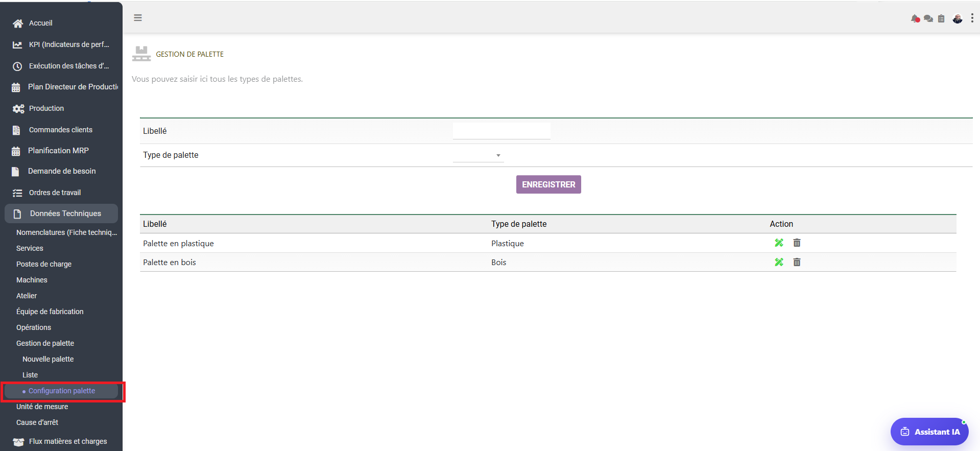Click the Plastique table cell
This screenshot has height=451, width=980.
click(x=508, y=243)
